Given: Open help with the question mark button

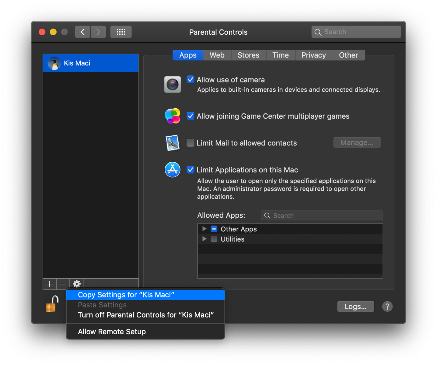Looking at the screenshot, I should [387, 307].
